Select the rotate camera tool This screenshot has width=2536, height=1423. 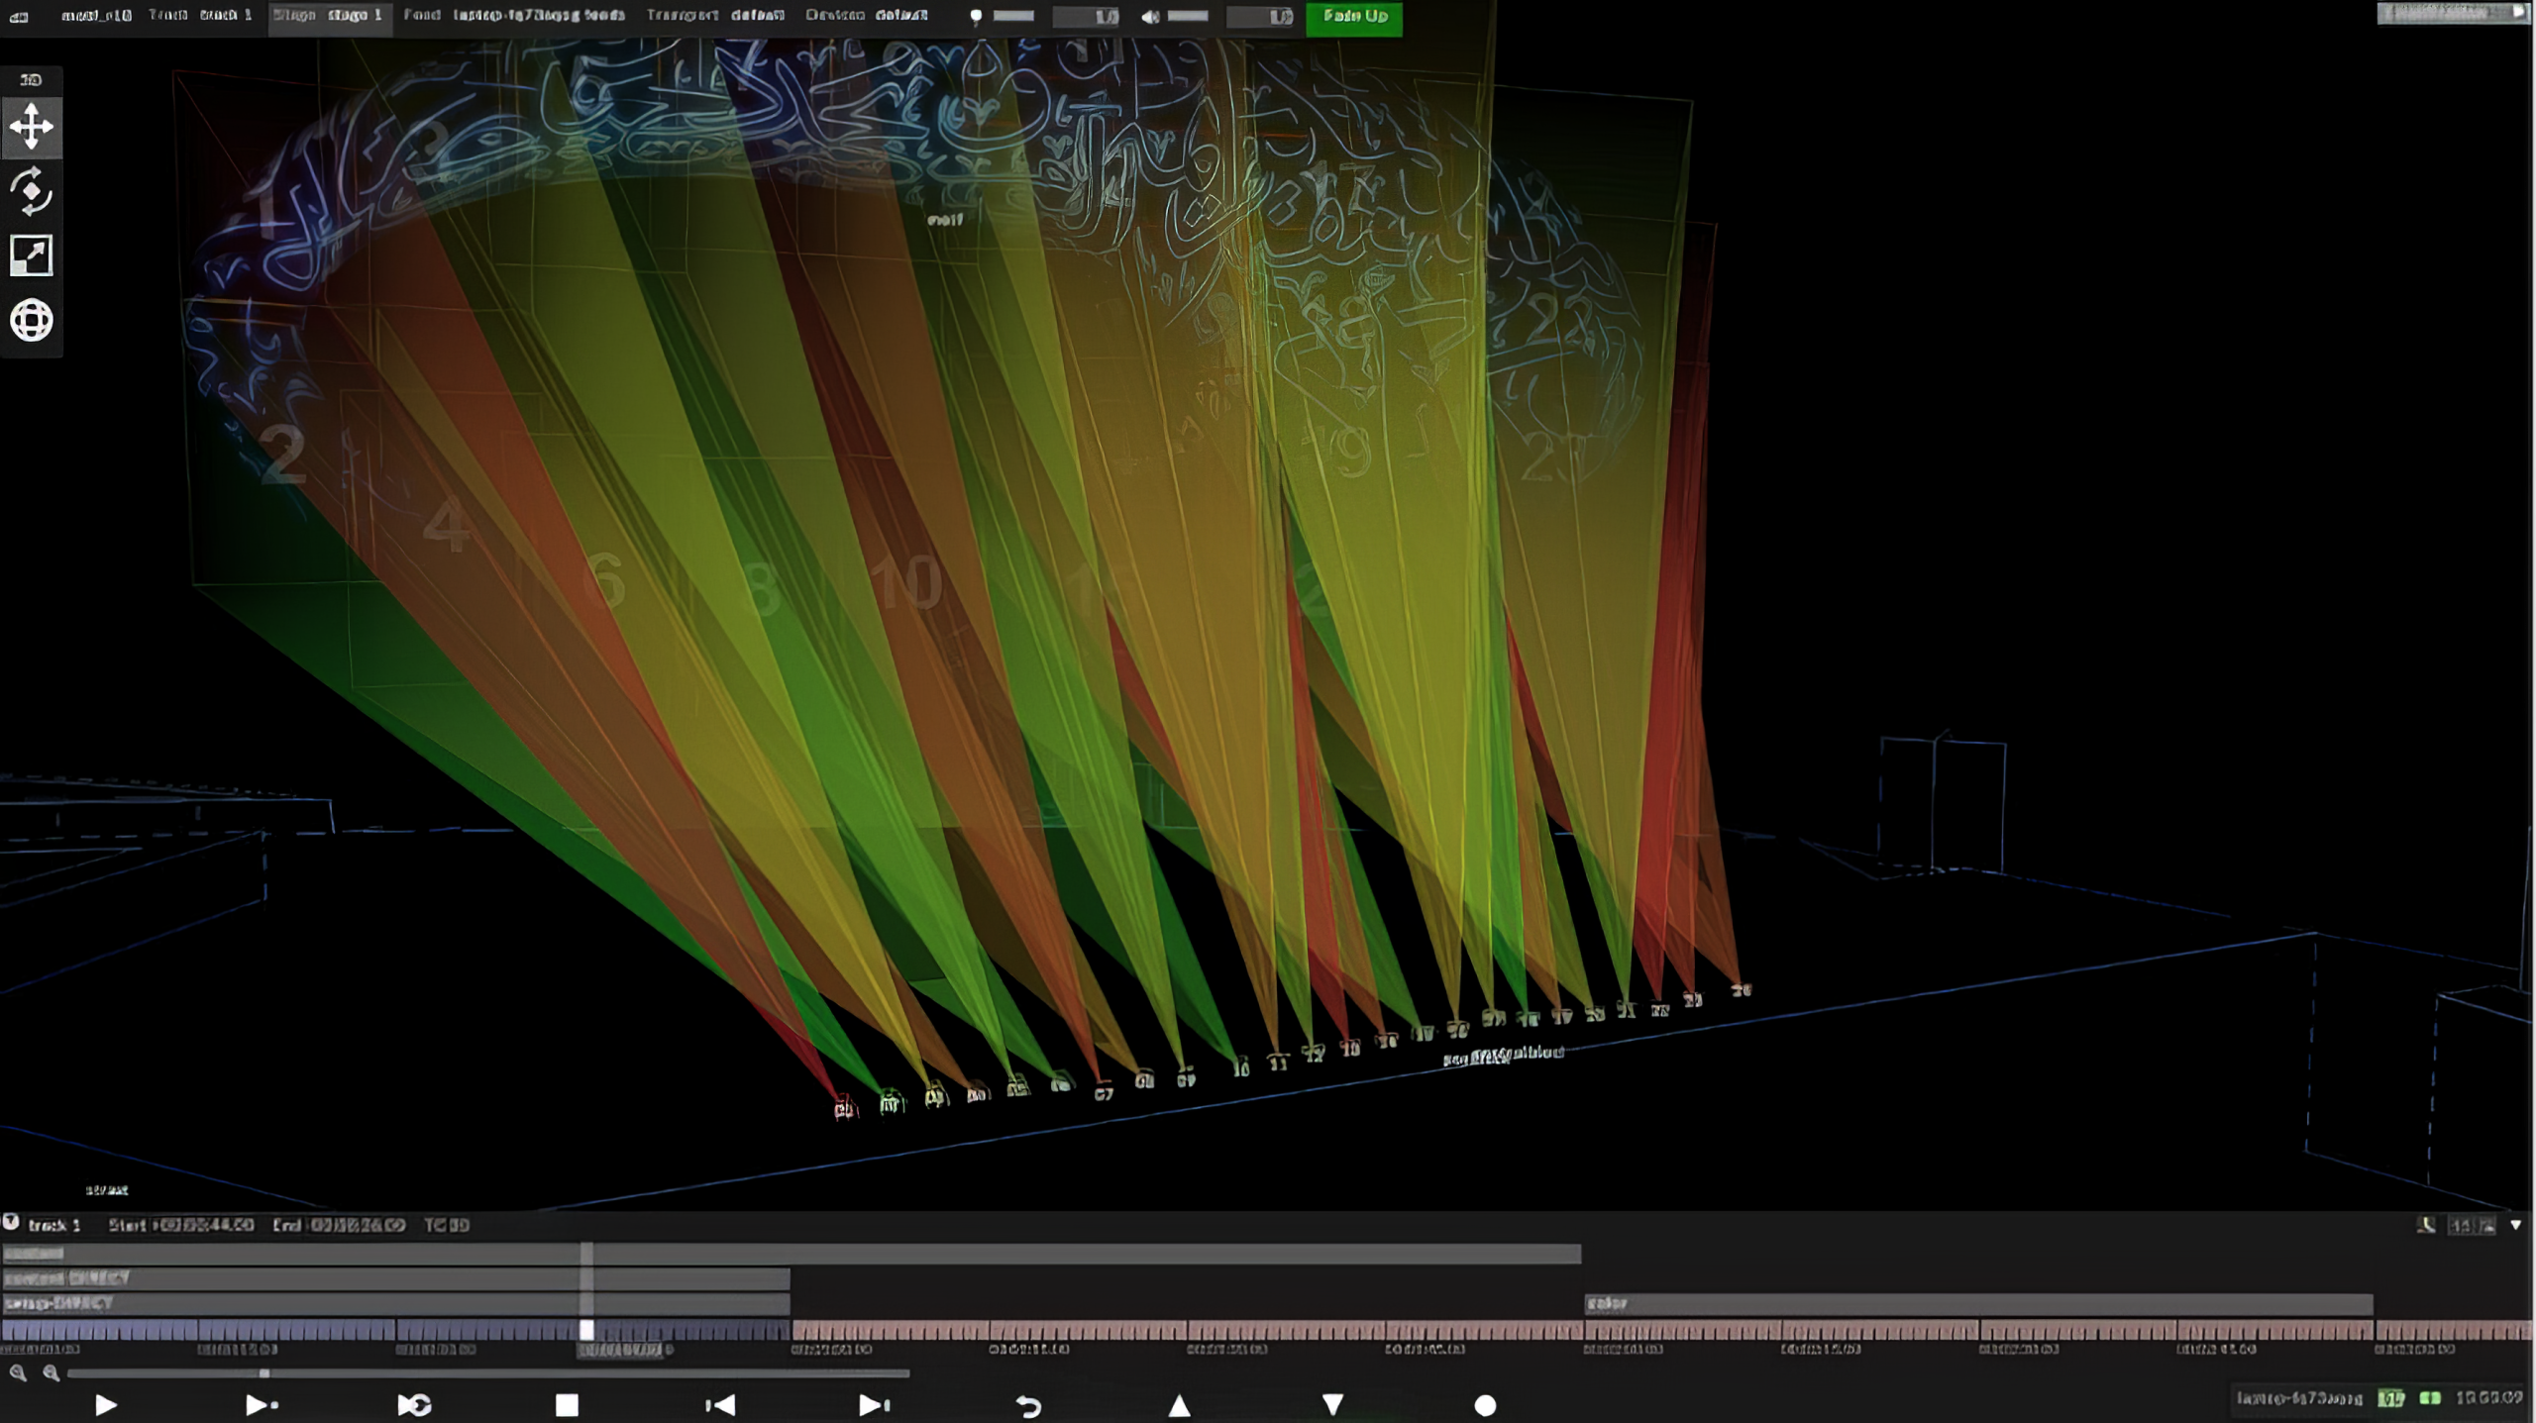point(32,191)
